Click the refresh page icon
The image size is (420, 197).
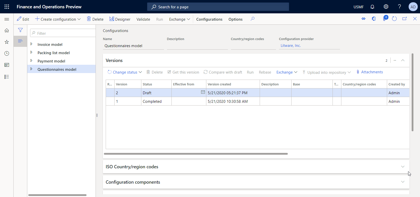[394, 19]
